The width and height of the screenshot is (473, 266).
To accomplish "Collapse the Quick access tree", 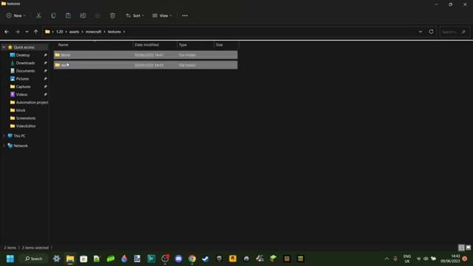I will [x=4, y=47].
